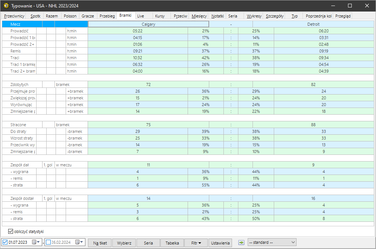Switch to the Poisson tab
The width and height of the screenshot is (376, 249).
point(70,16)
